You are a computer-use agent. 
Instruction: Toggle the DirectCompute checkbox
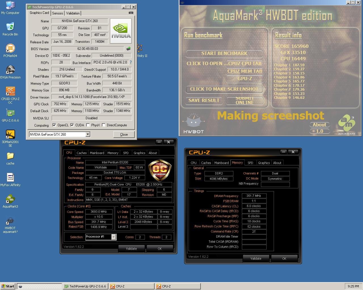click(x=104, y=125)
